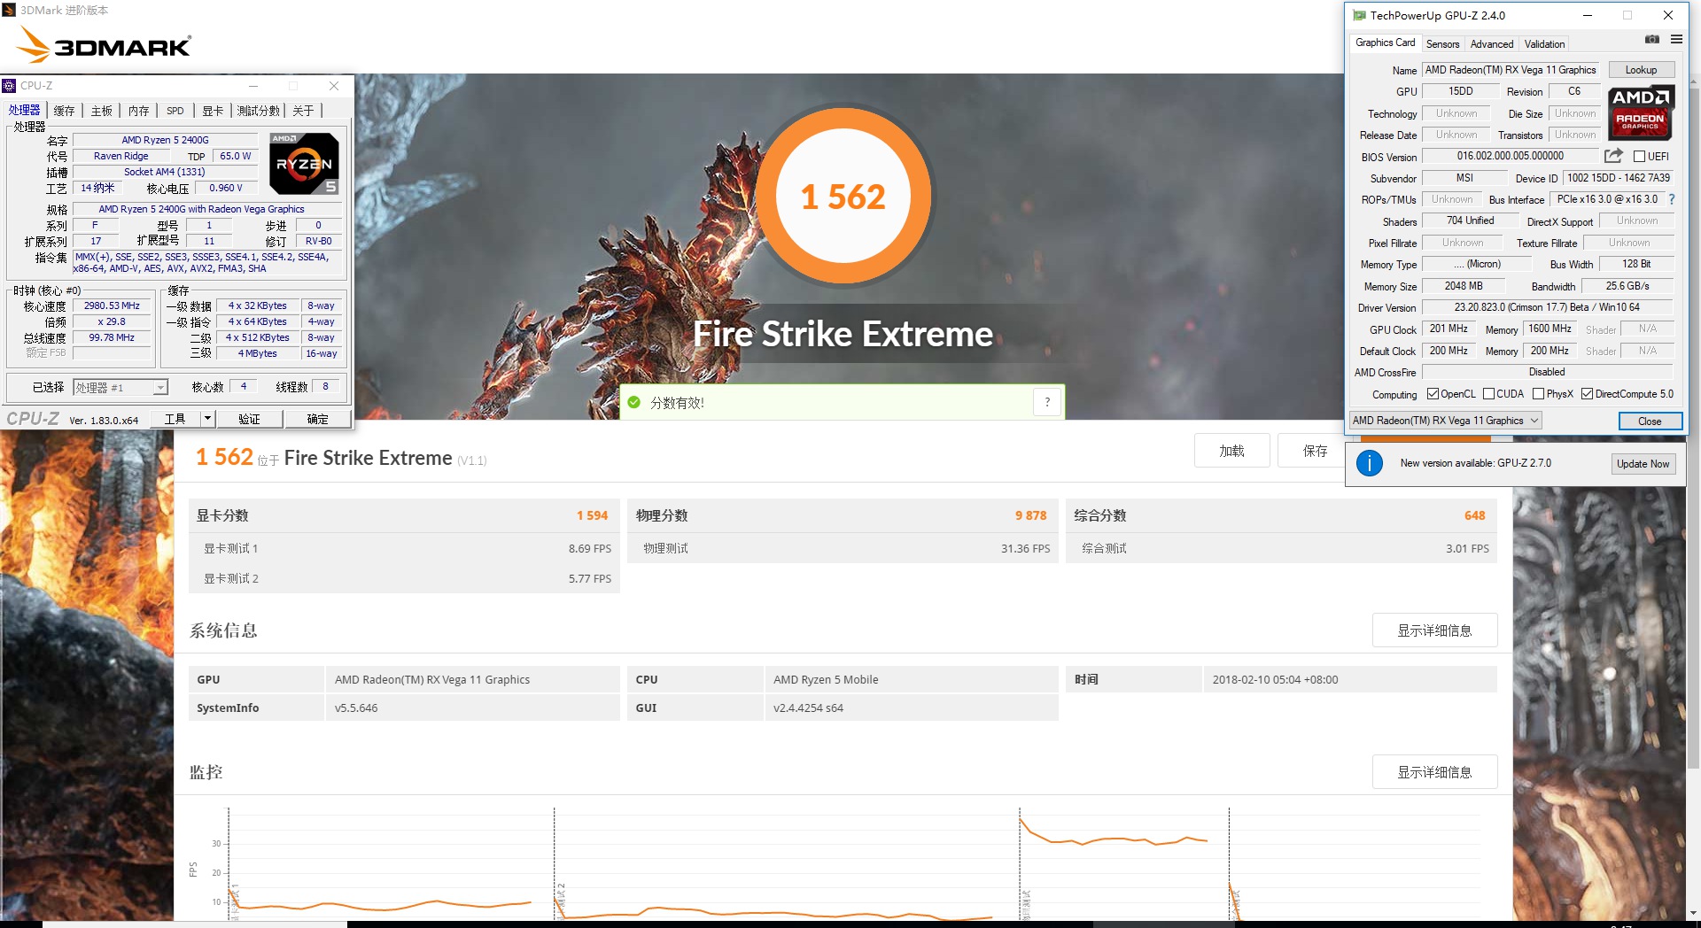Select the 处理器 tab in CPU-Z
This screenshot has height=928, width=1701.
point(24,110)
